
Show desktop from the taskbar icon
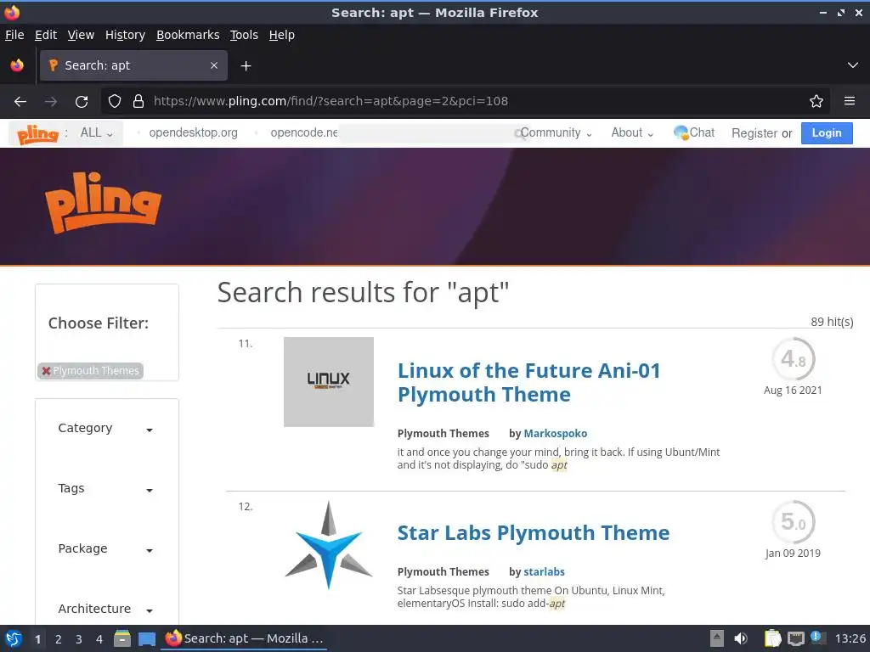pos(146,638)
